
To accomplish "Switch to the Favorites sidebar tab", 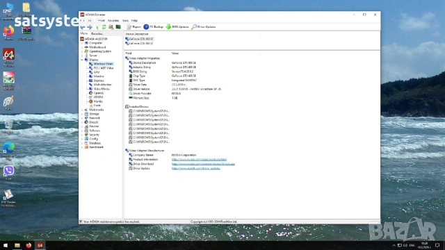I will coord(97,34).
